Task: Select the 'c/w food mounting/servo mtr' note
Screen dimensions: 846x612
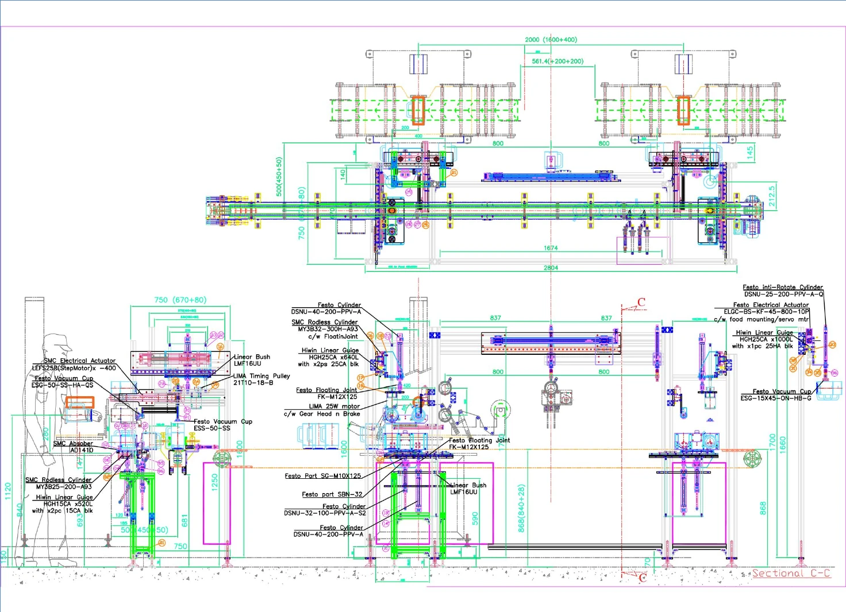Action: coord(762,319)
